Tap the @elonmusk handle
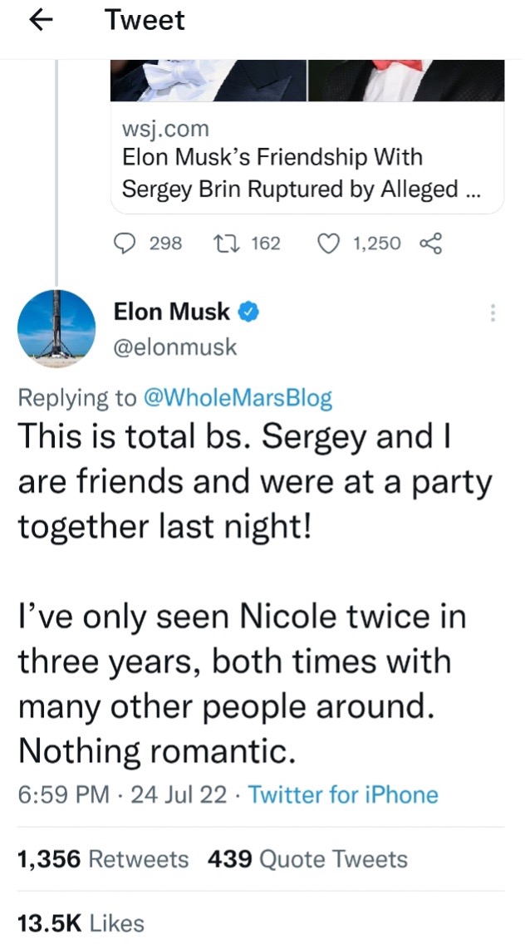 [x=175, y=347]
